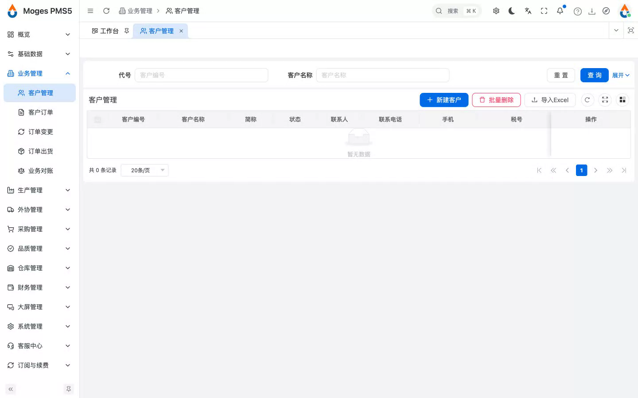The width and height of the screenshot is (638, 398).
Task: Open notifications bell
Action: [560, 11]
